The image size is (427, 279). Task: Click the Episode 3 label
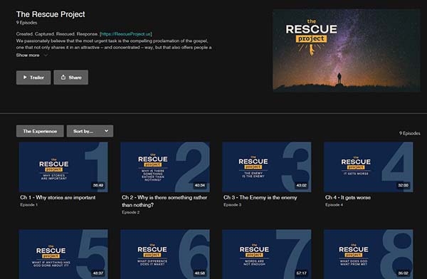[232, 204]
